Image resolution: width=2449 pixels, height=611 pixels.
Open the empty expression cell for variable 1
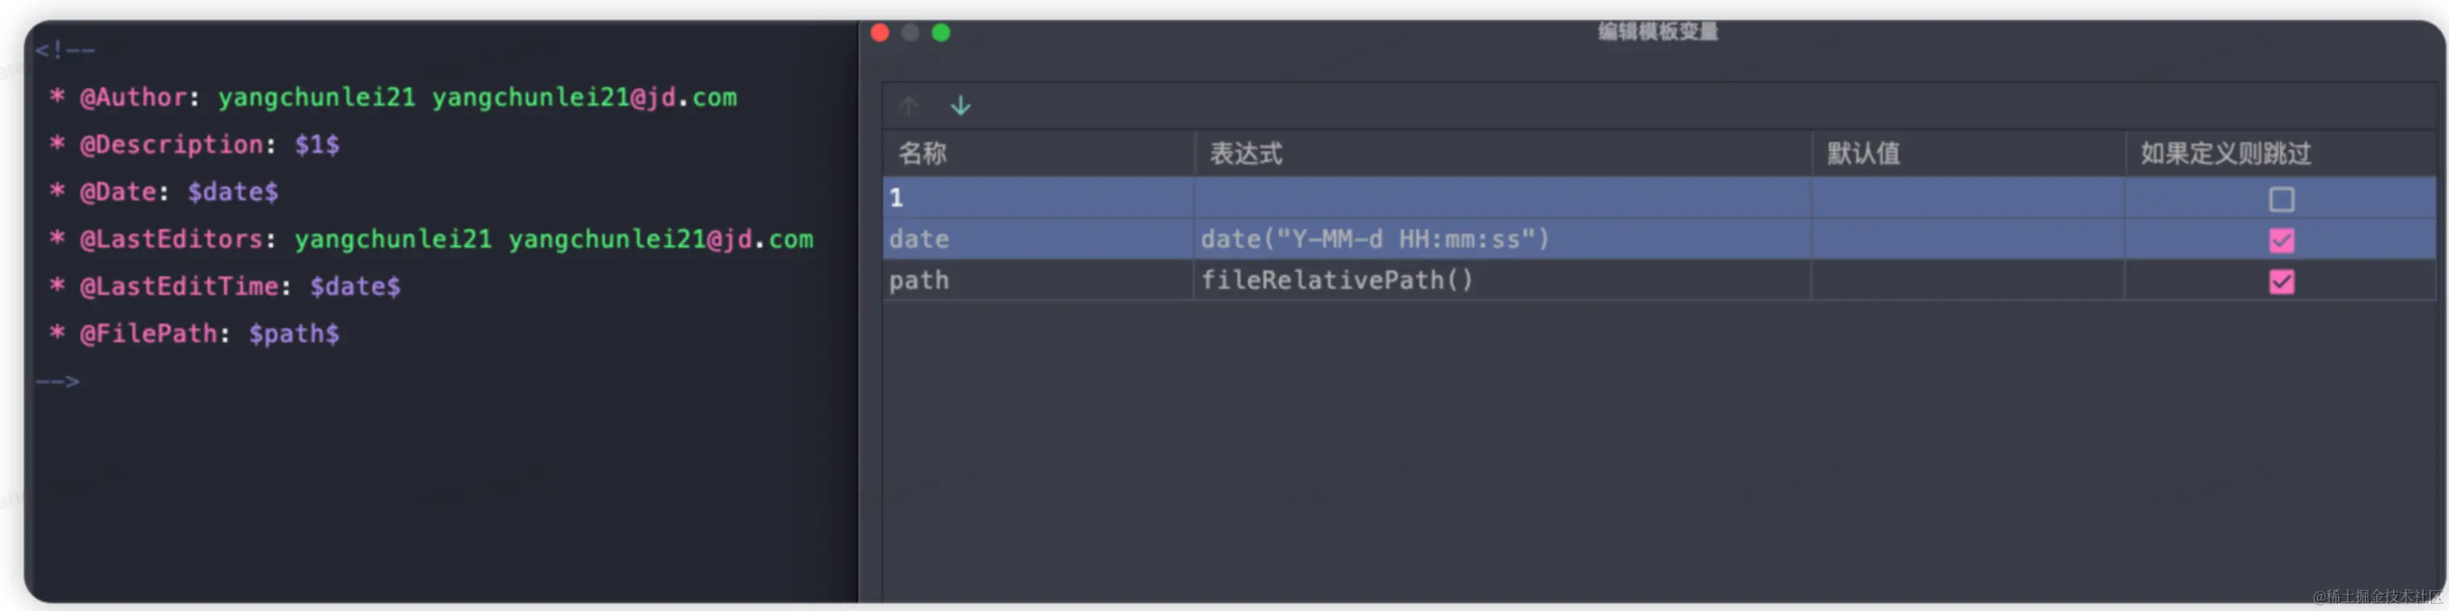tap(1502, 198)
